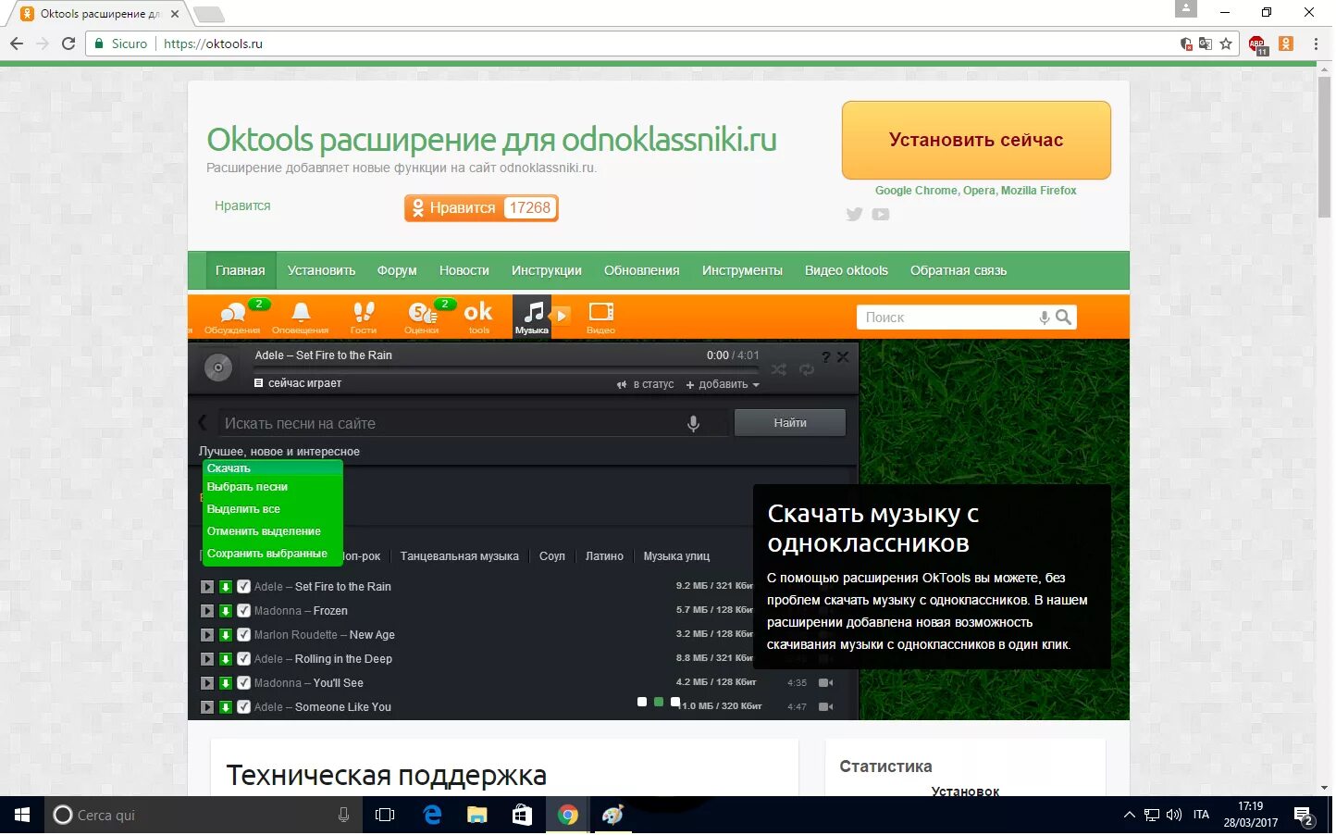Show hidden system tray icons
This screenshot has width=1336, height=835.
pos(1132,816)
